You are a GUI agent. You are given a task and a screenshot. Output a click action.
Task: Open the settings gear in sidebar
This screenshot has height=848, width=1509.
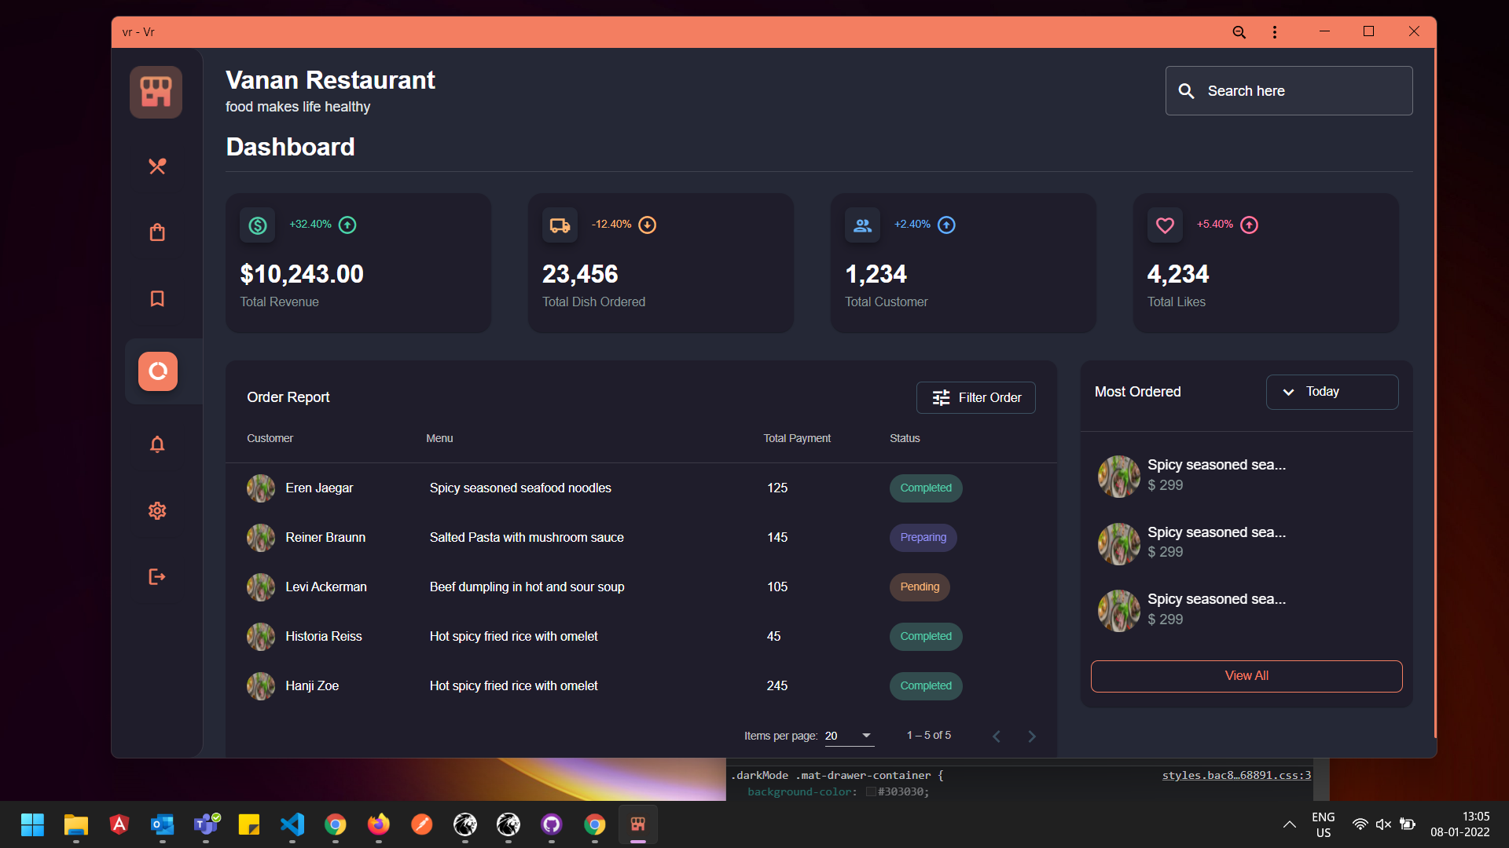[157, 511]
